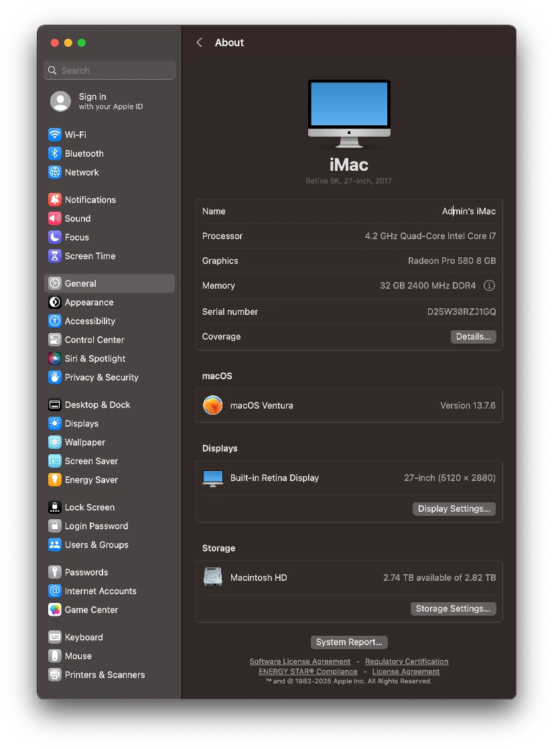Click the Macintosh HD drive icon
The width and height of the screenshot is (554, 749).
(212, 577)
